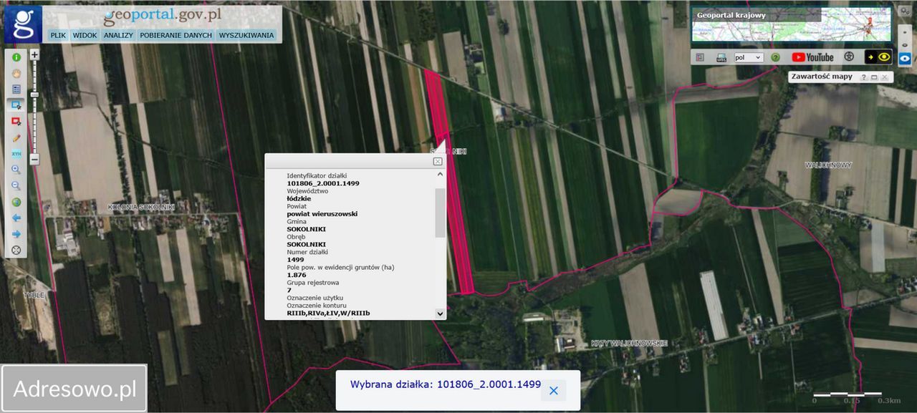Screen dimensions: 917x413
Task: Open the XYH coordinates tool
Action: click(16, 153)
